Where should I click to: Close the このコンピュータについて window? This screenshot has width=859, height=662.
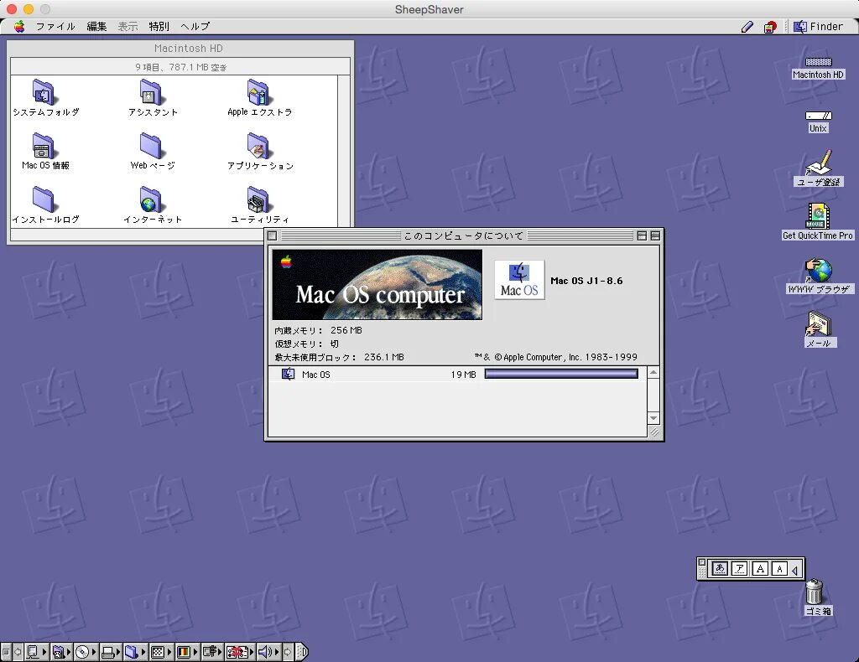coord(272,235)
